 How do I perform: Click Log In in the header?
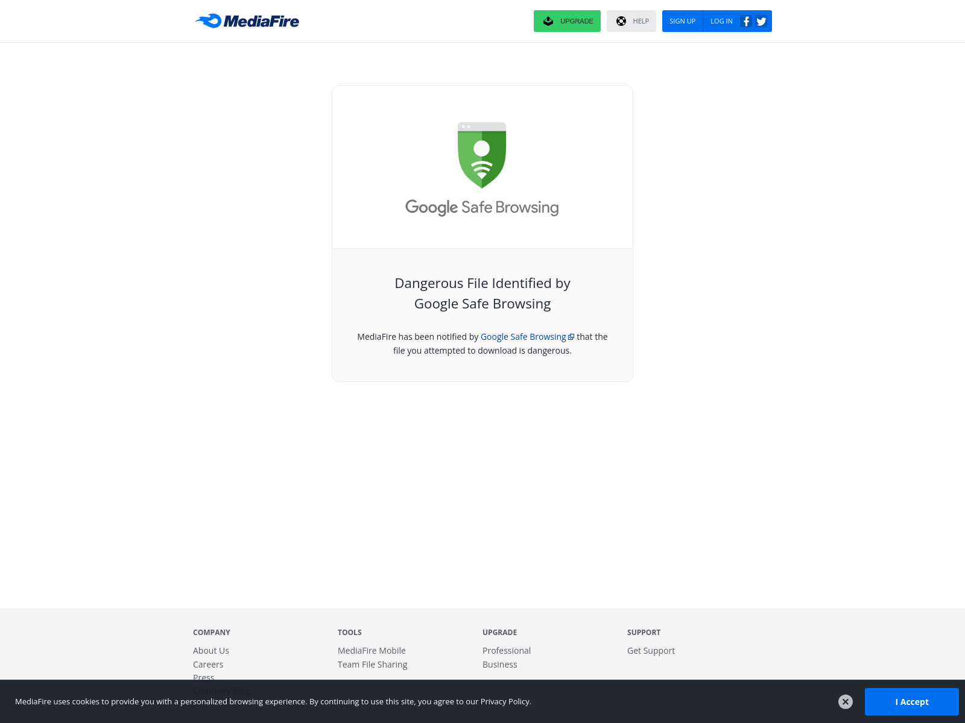pos(721,21)
